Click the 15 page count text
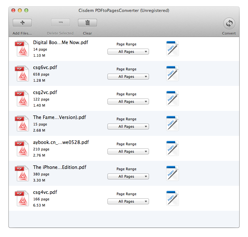This screenshot has width=248, height=237. (40, 124)
